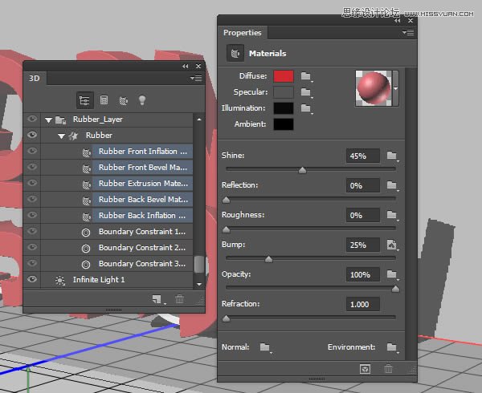
Task: Toggle eye for Rubber Front Inflation material
Action: [32, 151]
